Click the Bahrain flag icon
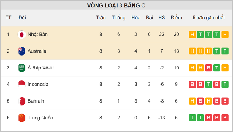 pos(22,101)
